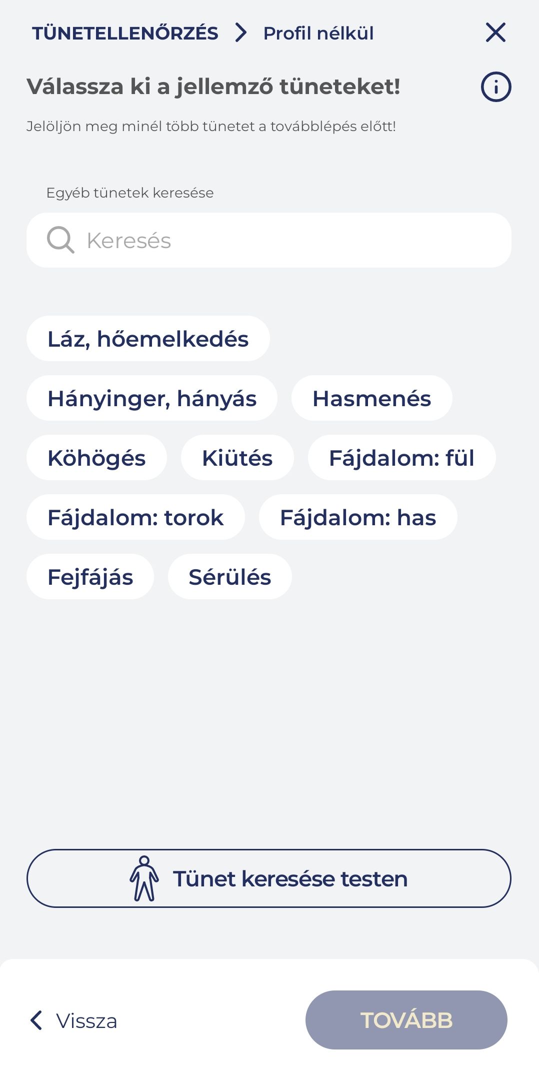539x1079 pixels.
Task: Click the magnifier search icon
Action: pos(60,240)
